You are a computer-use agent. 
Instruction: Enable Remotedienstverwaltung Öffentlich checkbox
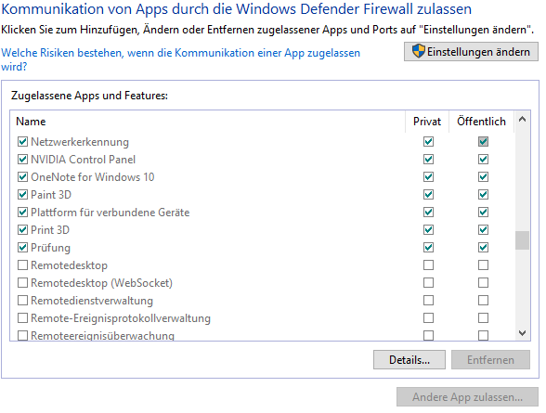coord(483,301)
